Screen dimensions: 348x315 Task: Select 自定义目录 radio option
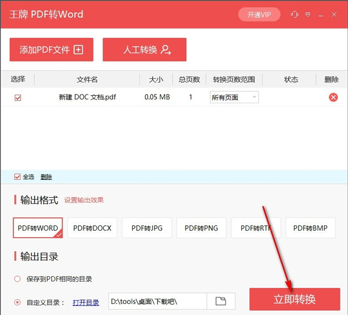click(17, 302)
